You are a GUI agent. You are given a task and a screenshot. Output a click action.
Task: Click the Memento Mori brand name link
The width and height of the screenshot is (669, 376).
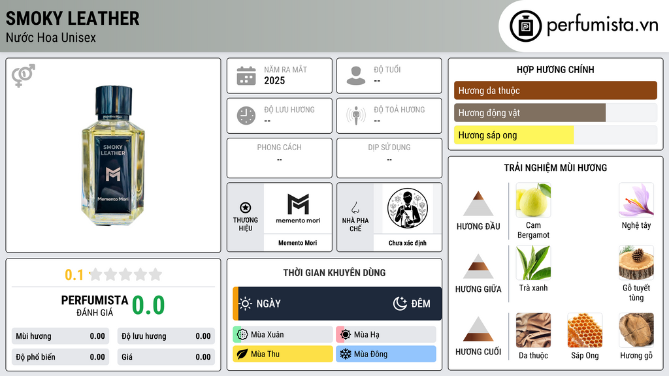(x=298, y=243)
